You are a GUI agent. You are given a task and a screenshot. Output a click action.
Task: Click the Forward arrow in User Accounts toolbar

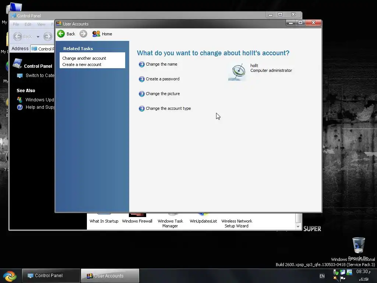pyautogui.click(x=83, y=34)
